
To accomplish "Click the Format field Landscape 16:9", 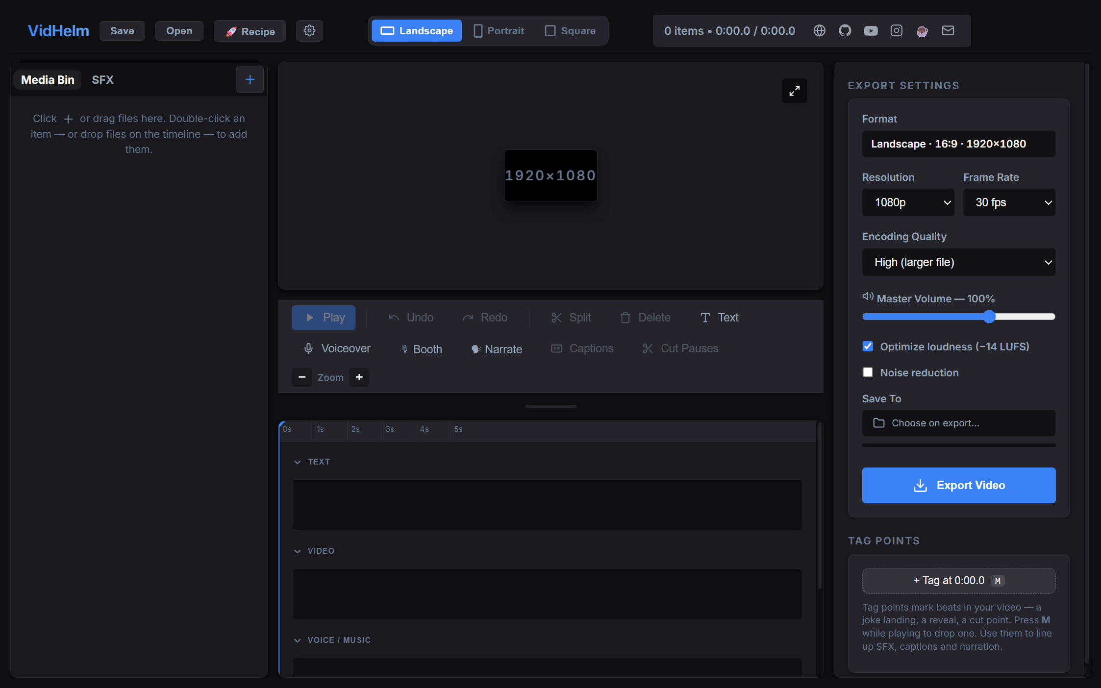I will point(959,144).
